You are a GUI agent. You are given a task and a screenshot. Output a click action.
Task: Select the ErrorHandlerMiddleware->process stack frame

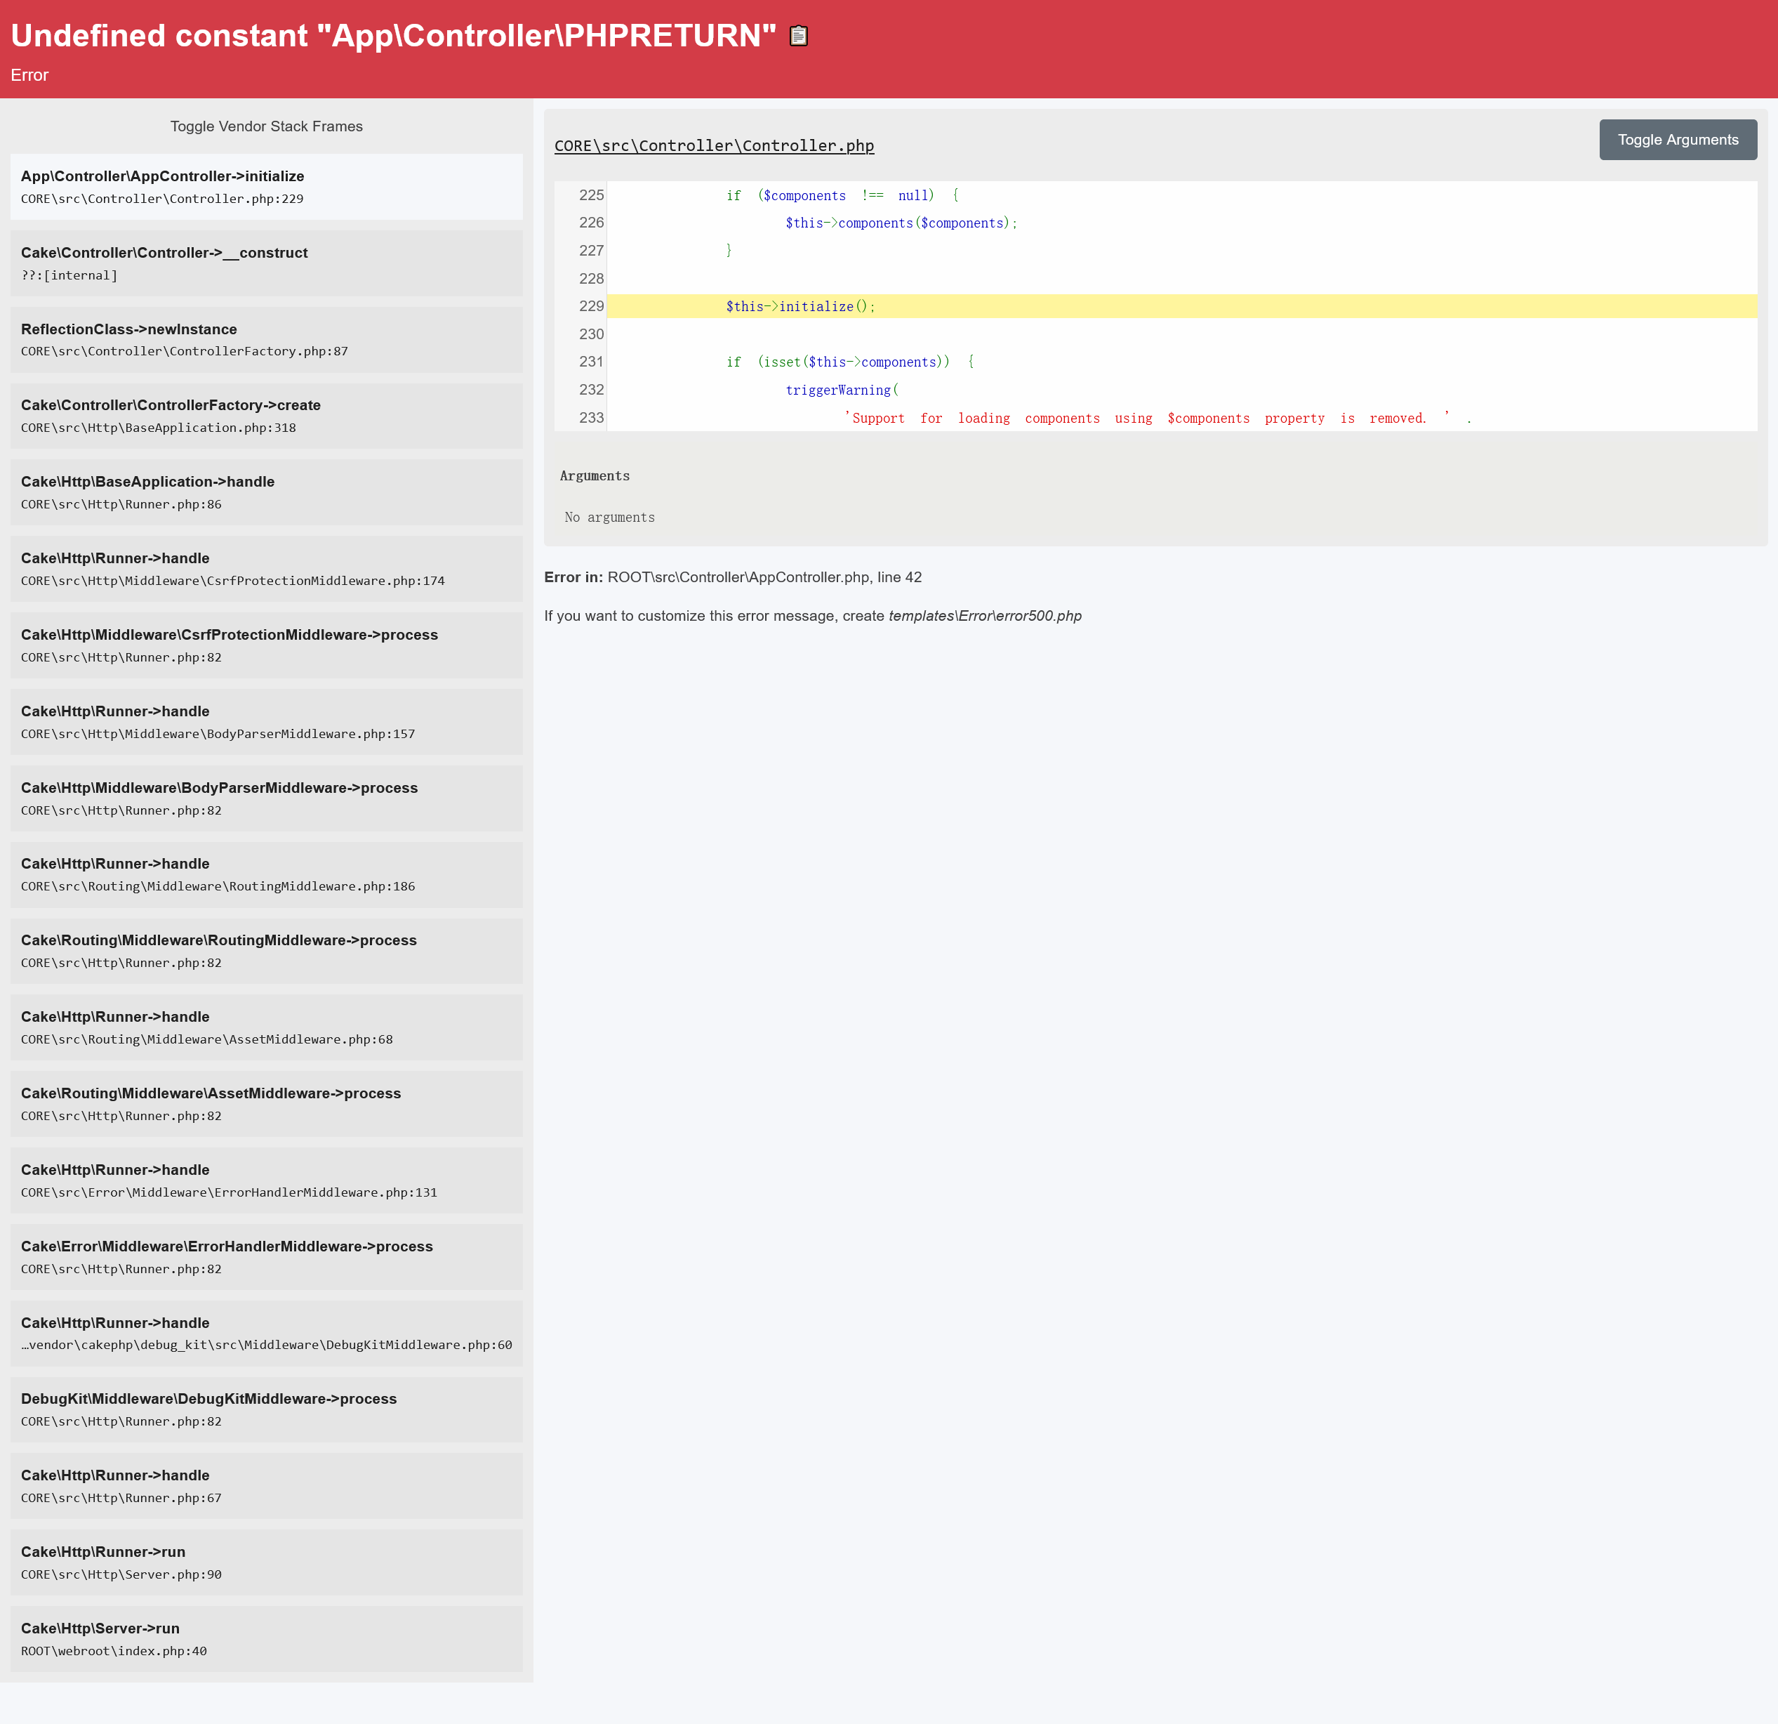point(267,1257)
